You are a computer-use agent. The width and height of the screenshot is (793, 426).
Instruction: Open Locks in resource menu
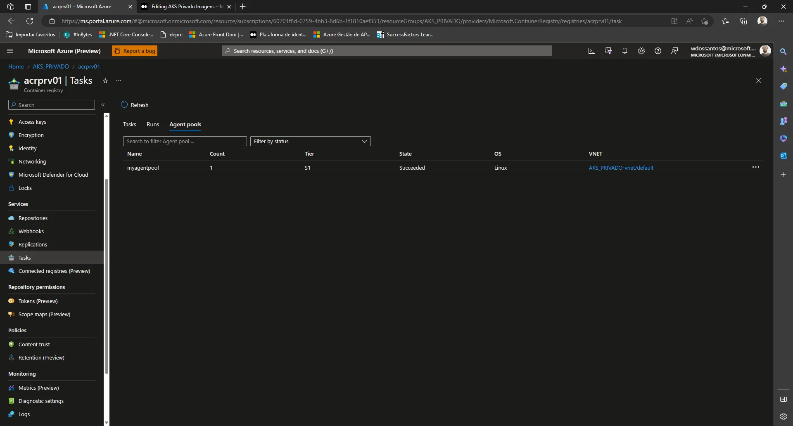25,188
